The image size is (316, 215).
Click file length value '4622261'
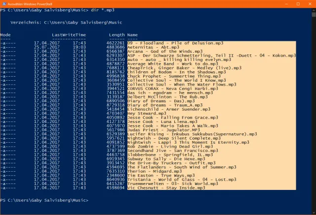116,43
